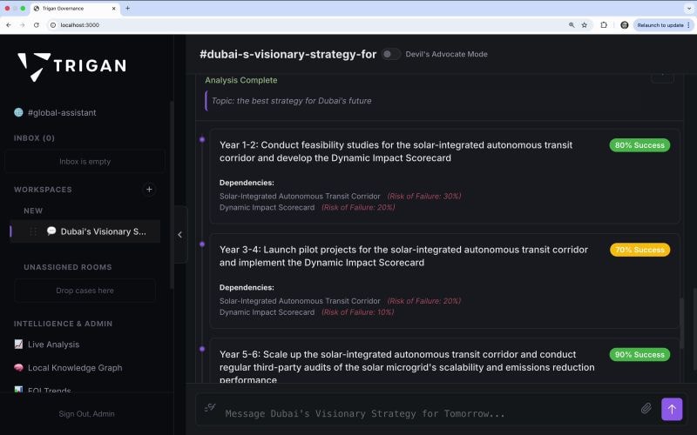Click the channel title #dubai-s-visionary-strategy-for

288,54
